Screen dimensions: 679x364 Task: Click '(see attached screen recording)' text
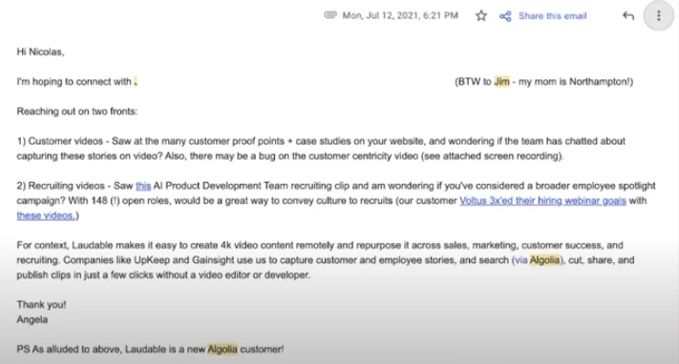click(492, 156)
